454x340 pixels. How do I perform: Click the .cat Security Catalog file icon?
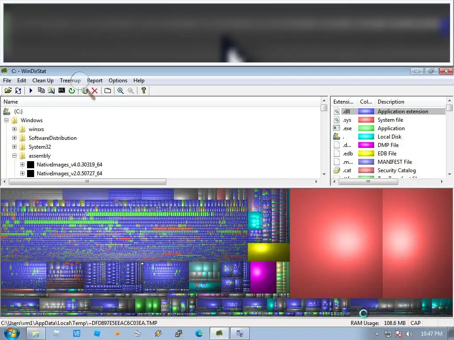click(x=337, y=170)
